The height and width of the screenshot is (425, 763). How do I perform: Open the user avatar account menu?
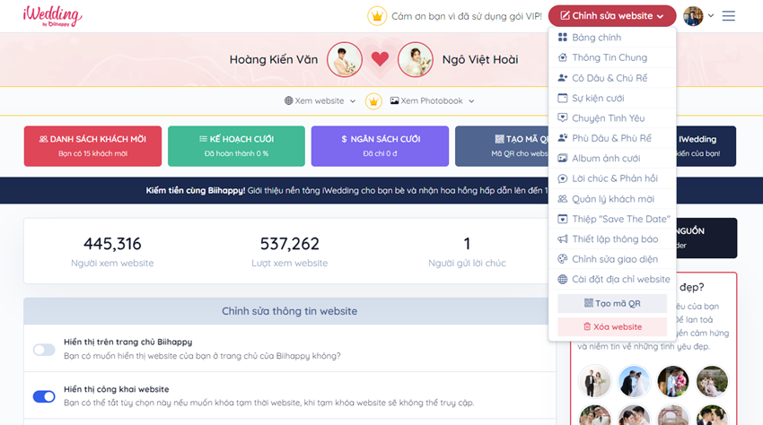tap(697, 16)
